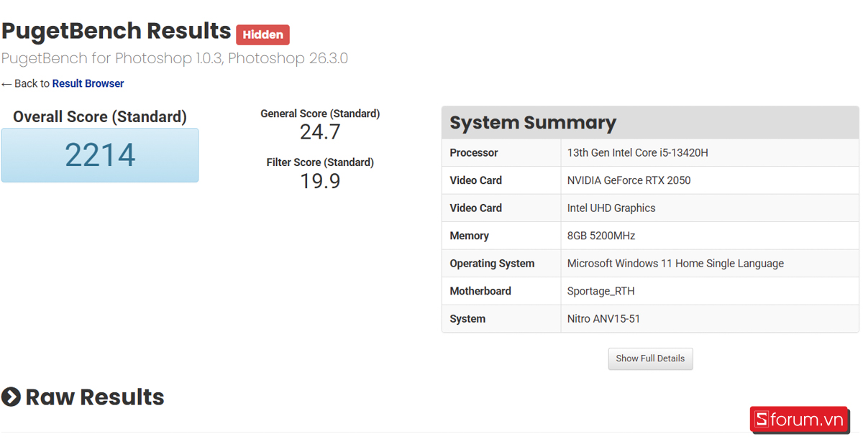863x444 pixels.
Task: Click the System Summary header
Action: [650, 123]
